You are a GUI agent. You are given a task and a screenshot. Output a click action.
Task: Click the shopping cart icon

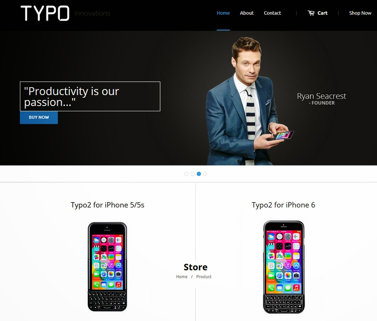[311, 13]
